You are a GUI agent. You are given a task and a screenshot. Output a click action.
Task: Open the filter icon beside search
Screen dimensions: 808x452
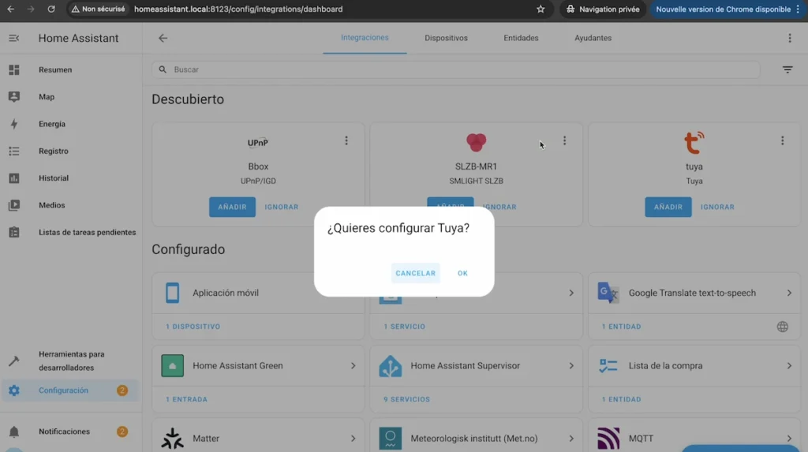click(x=787, y=69)
